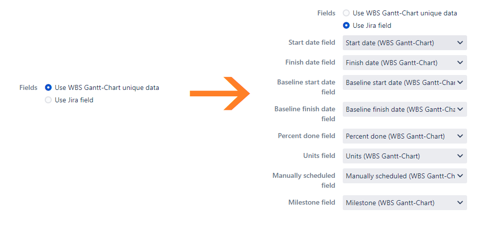The image size is (486, 225).
Task: Select left 'Use WBS Gantt-Chart unique data' radio
Action: coord(48,87)
